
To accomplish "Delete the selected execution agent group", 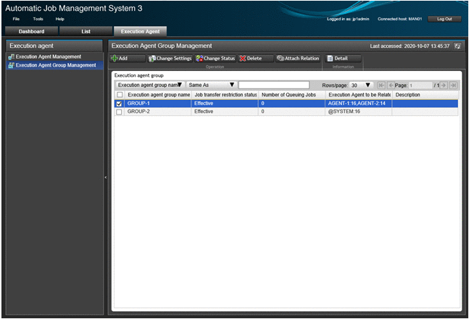I will pyautogui.click(x=256, y=58).
